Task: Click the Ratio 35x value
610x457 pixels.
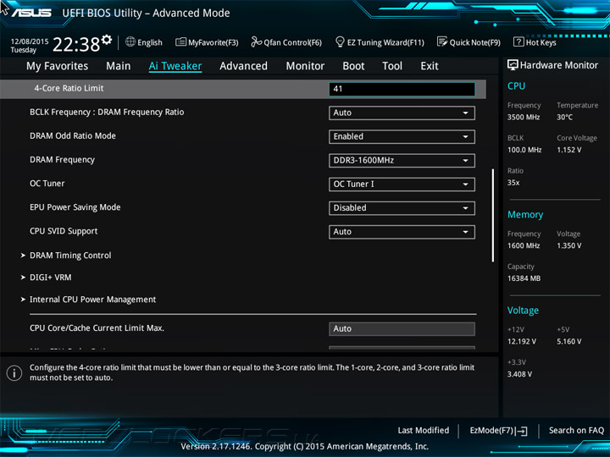Action: 513,183
